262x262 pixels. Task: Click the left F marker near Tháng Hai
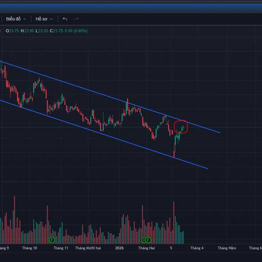tap(144, 240)
